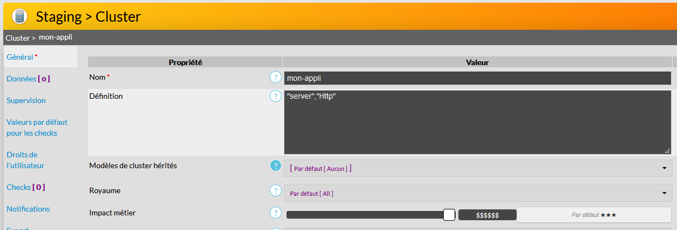Open help icon for the Nom field
The image size is (677, 230).
pyautogui.click(x=276, y=78)
